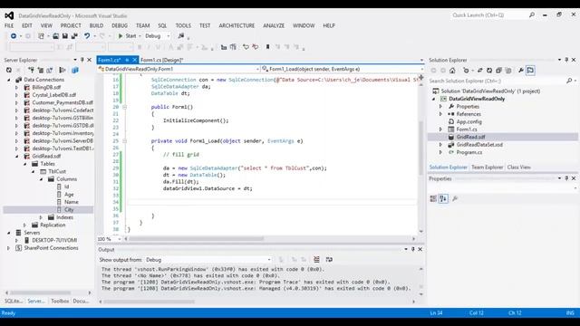
Task: Click the Home icon in Solution Explorer
Action: coord(452,71)
